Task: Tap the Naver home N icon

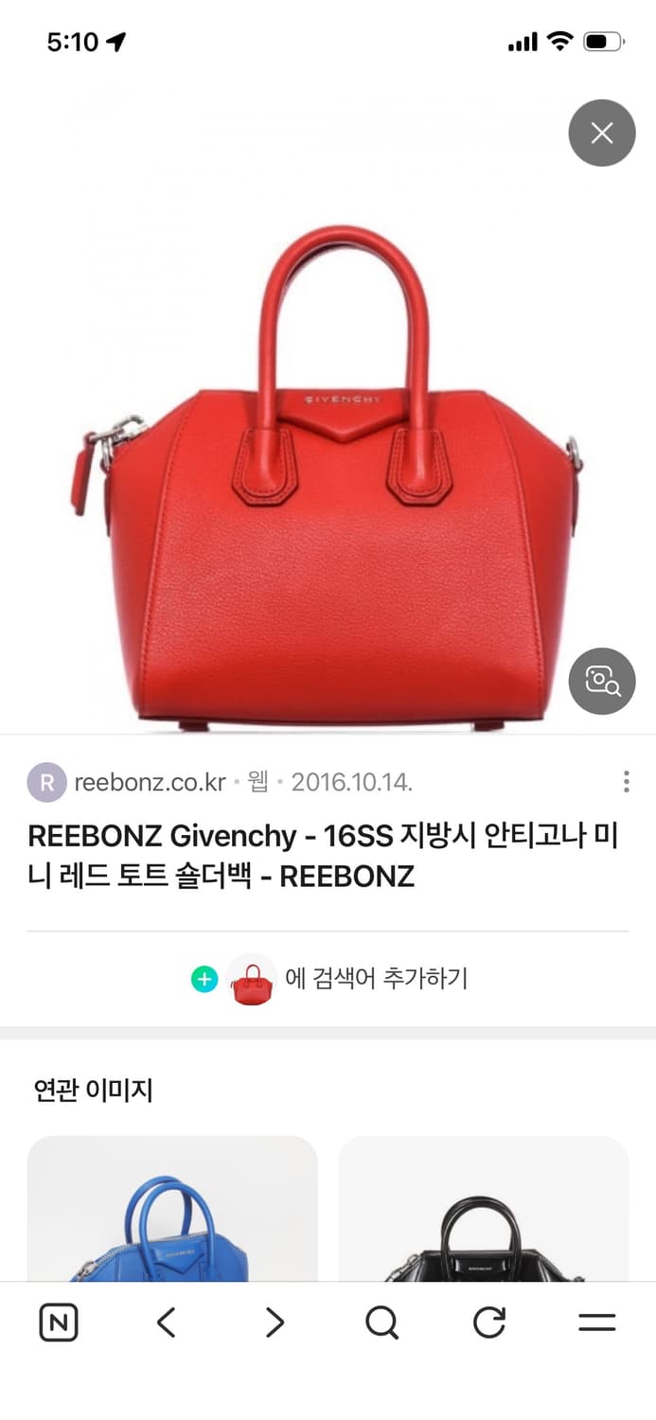Action: tap(59, 1322)
